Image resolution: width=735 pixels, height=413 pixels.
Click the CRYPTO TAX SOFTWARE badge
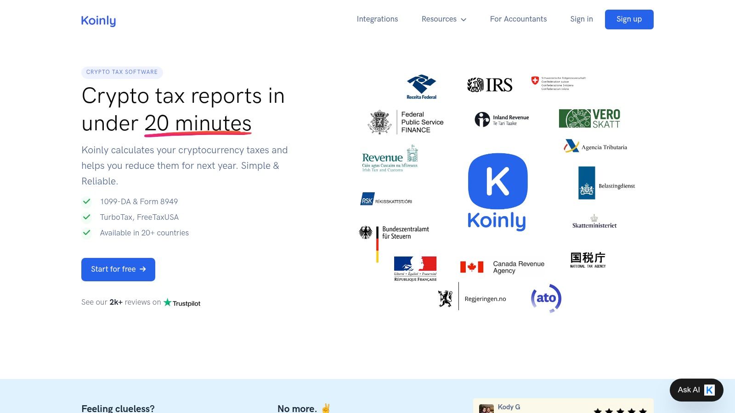tap(122, 72)
